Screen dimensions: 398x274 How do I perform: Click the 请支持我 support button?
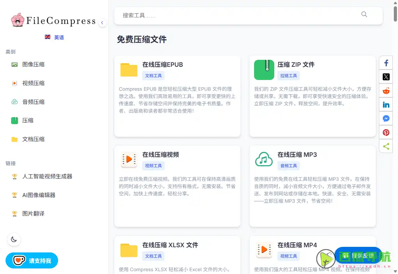tap(32, 260)
